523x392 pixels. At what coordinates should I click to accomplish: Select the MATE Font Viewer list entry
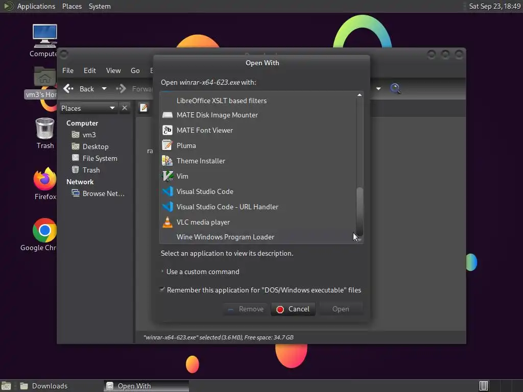(x=258, y=130)
